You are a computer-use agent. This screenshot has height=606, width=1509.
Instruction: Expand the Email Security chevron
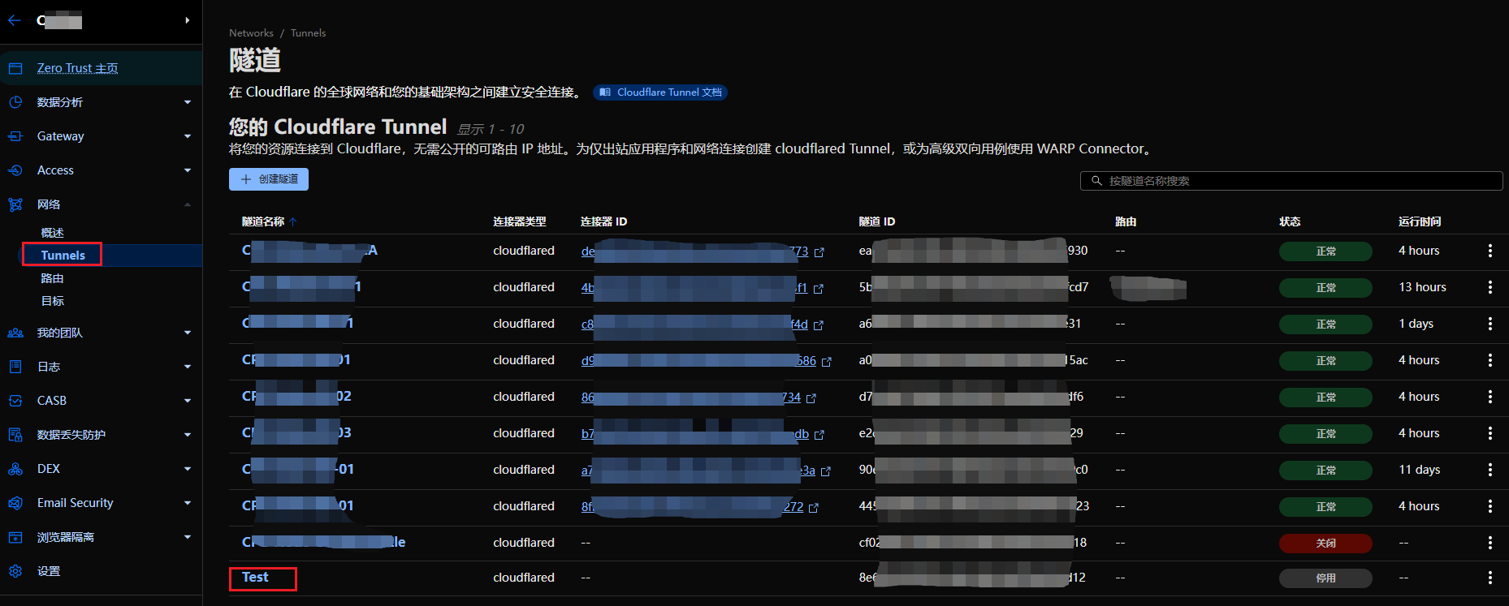188,503
